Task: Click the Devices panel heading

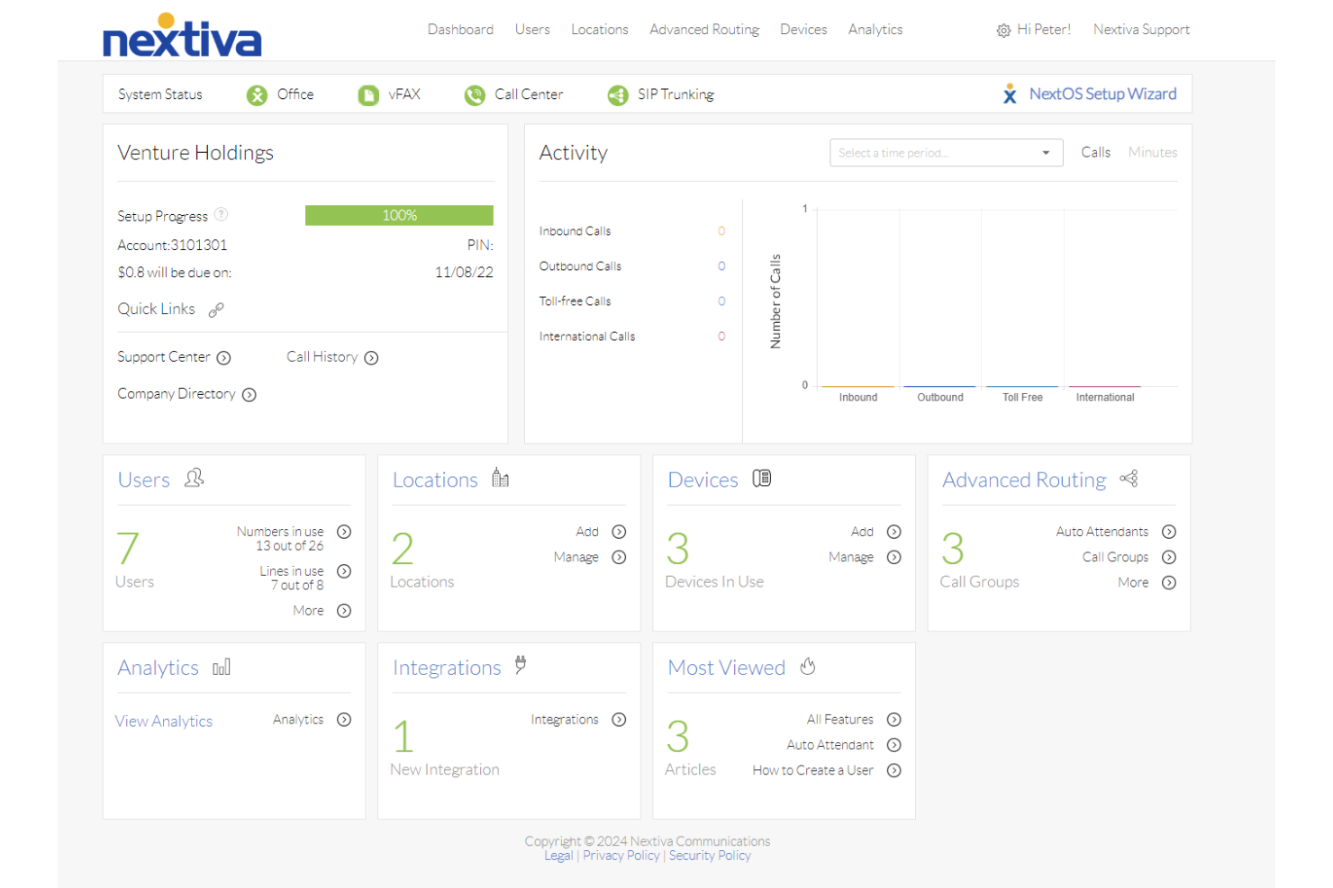Action: point(703,480)
